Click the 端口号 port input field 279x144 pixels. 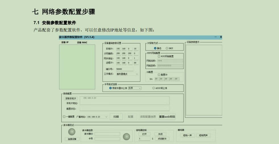(x=124, y=69)
